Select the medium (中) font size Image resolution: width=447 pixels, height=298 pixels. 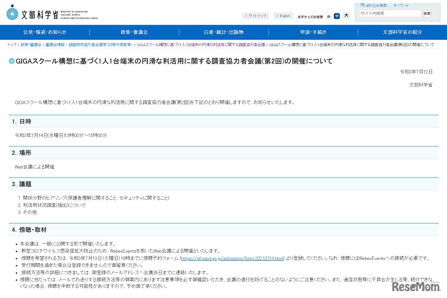tap(337, 15)
